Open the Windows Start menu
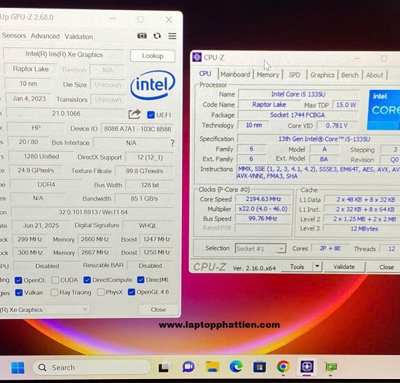This screenshot has width=400, height=383. [x=18, y=368]
